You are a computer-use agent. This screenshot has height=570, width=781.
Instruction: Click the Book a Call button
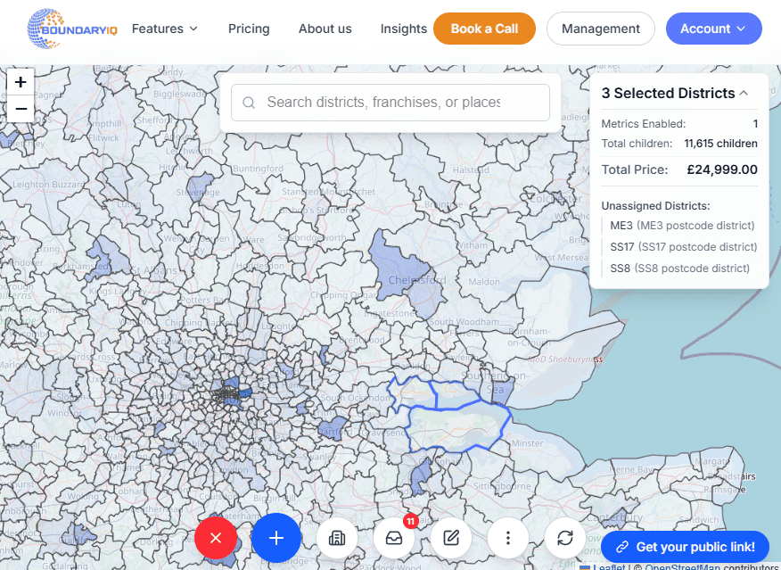click(x=484, y=28)
